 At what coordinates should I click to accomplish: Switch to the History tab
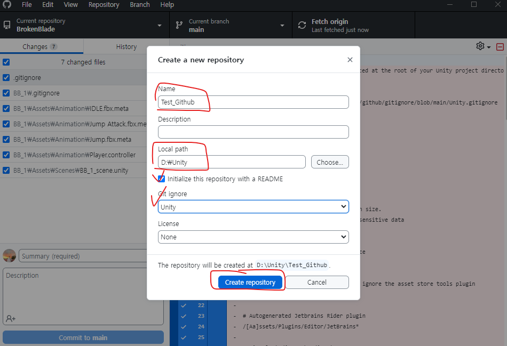(x=126, y=46)
